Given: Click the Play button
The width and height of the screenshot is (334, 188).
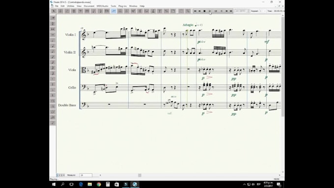Looking at the screenshot, I should (210, 11).
